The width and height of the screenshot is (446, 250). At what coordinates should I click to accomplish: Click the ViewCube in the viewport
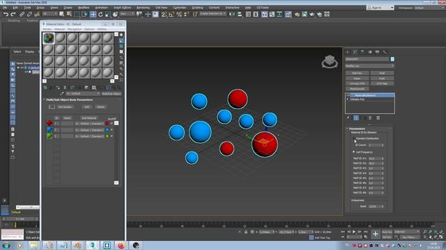[330, 61]
